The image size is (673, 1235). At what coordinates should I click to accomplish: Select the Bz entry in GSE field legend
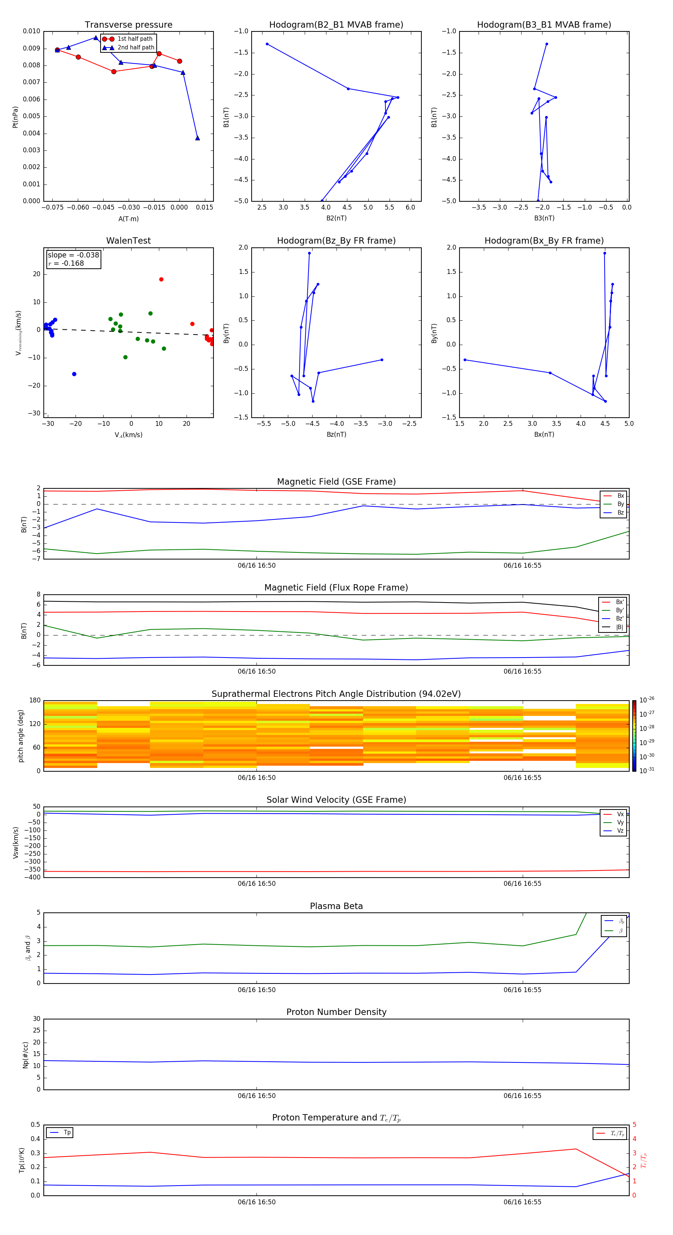614,512
